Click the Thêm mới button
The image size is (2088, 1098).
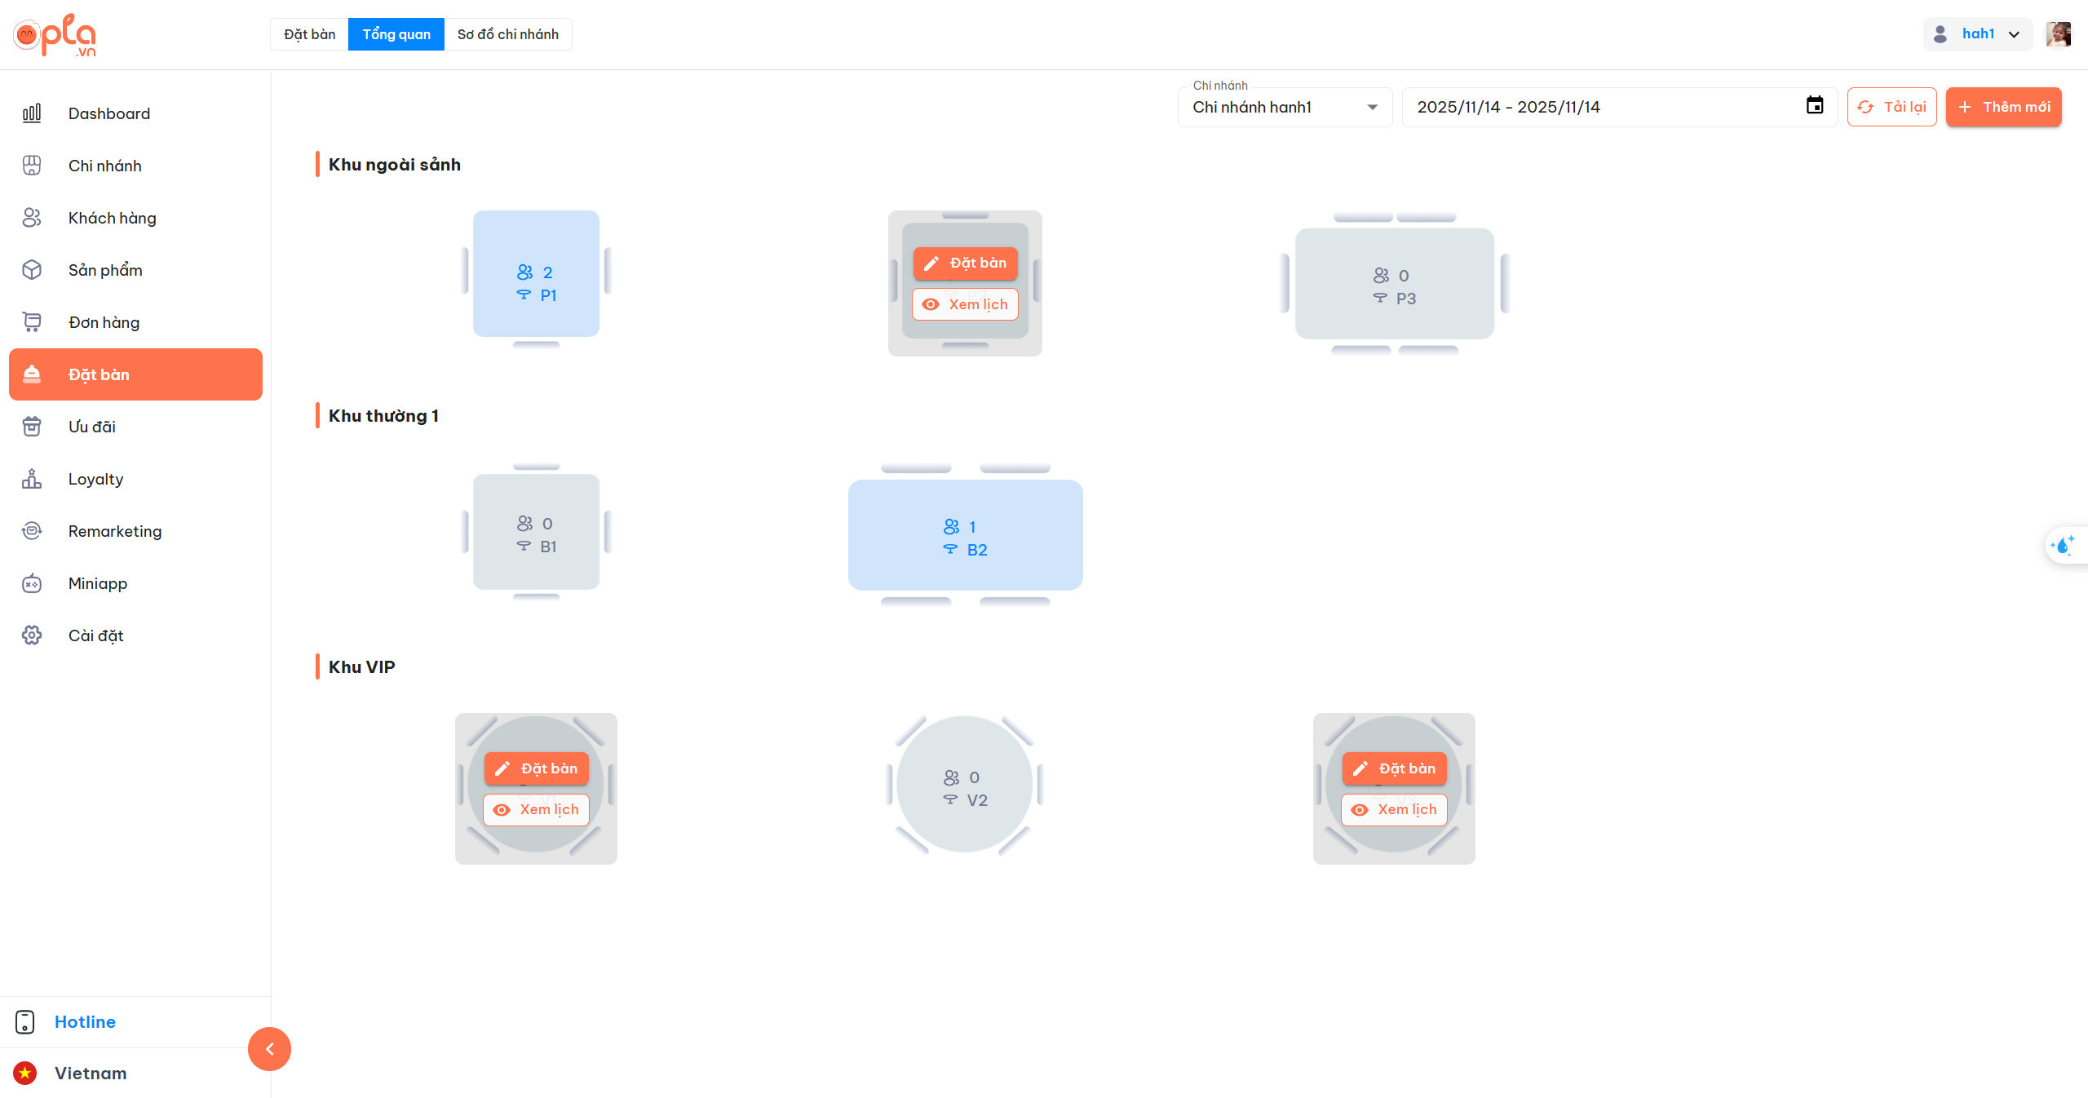click(x=2003, y=107)
